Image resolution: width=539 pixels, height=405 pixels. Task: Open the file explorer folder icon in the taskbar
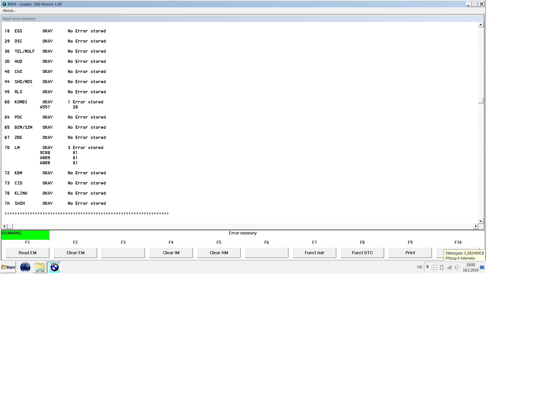(40, 267)
